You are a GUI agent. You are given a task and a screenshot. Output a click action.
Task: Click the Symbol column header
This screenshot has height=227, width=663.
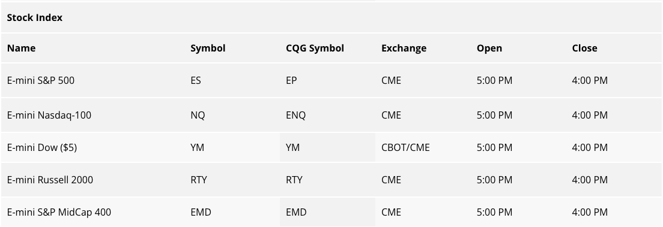point(208,48)
